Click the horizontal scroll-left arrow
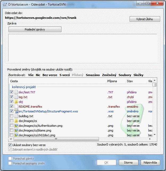 11,139
